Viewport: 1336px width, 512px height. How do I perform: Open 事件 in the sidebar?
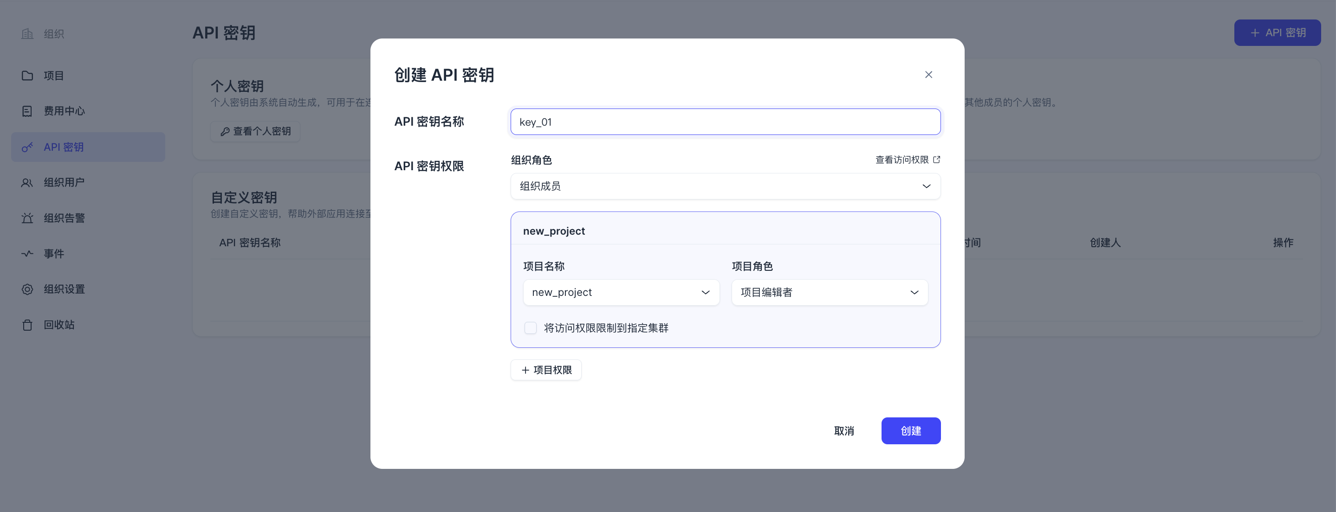pos(88,253)
